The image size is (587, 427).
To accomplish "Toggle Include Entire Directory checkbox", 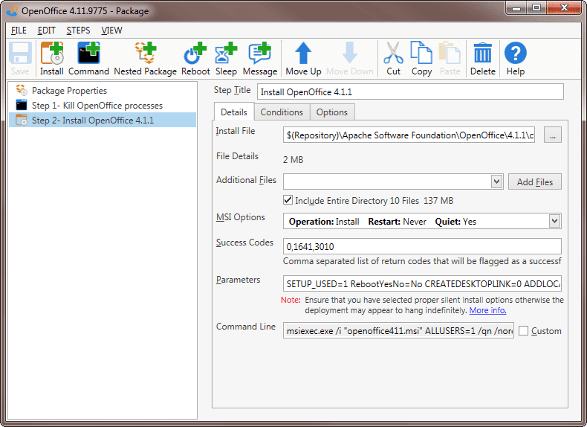I will [x=288, y=200].
